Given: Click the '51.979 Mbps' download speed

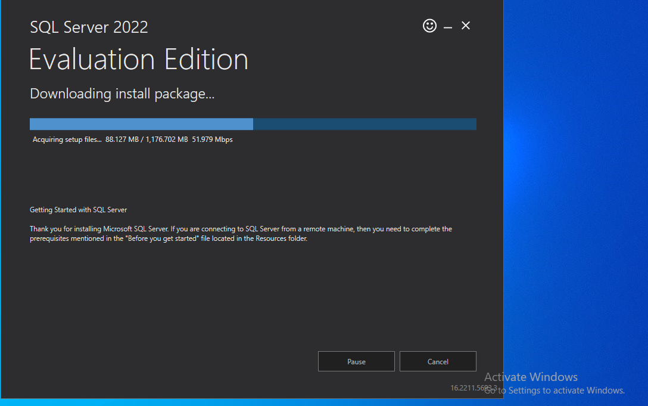Looking at the screenshot, I should 212,140.
